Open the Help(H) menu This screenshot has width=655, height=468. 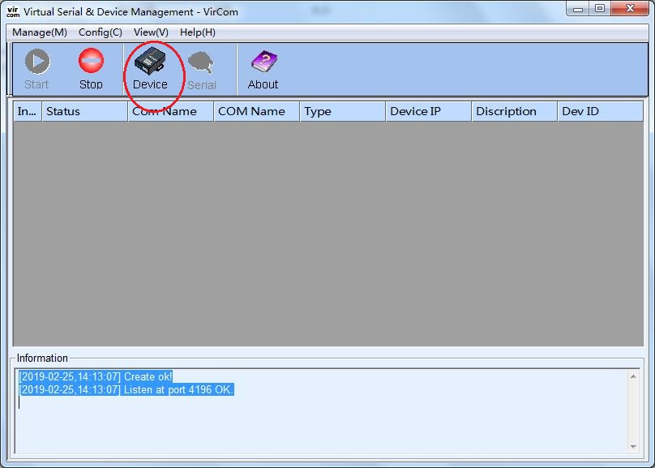coord(198,32)
